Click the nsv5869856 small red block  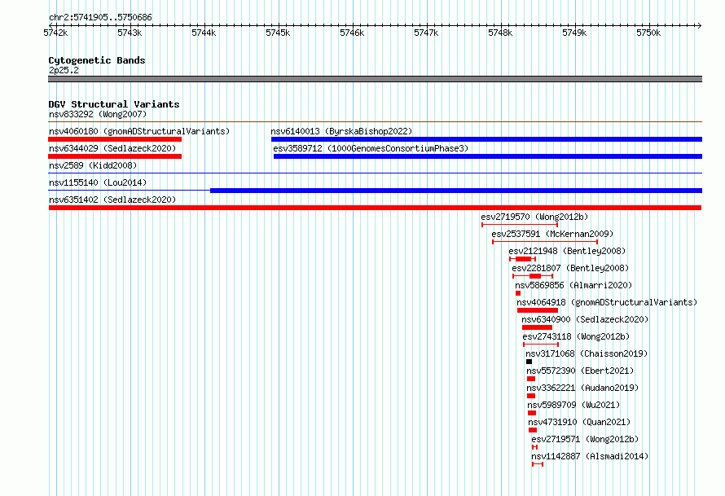pos(518,293)
